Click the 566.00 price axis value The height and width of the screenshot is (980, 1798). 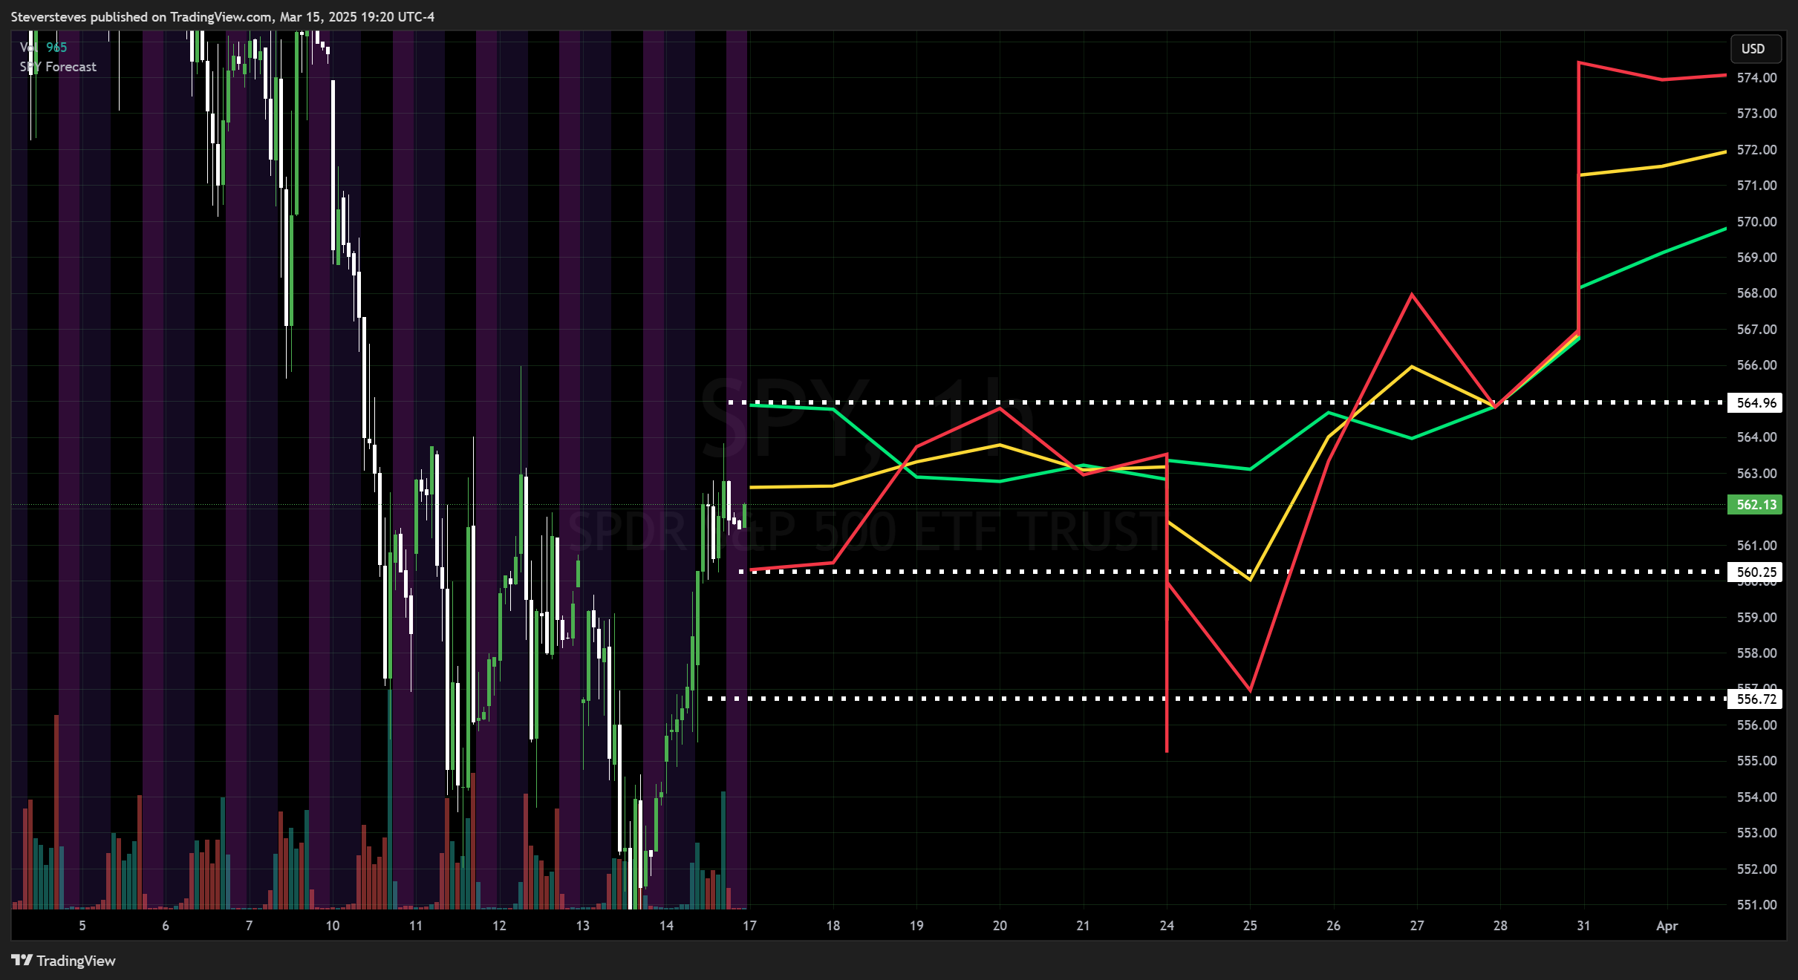click(x=1756, y=365)
